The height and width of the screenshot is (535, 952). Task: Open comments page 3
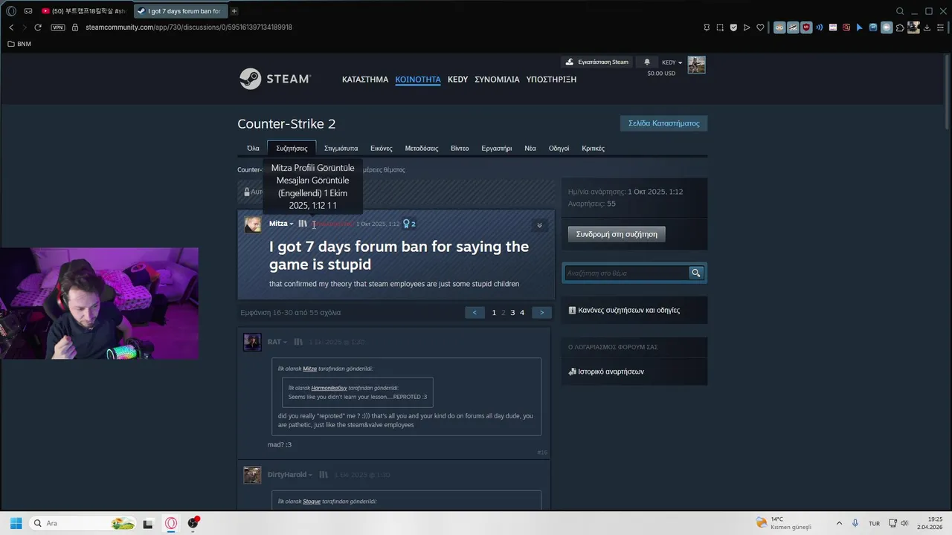click(x=512, y=313)
